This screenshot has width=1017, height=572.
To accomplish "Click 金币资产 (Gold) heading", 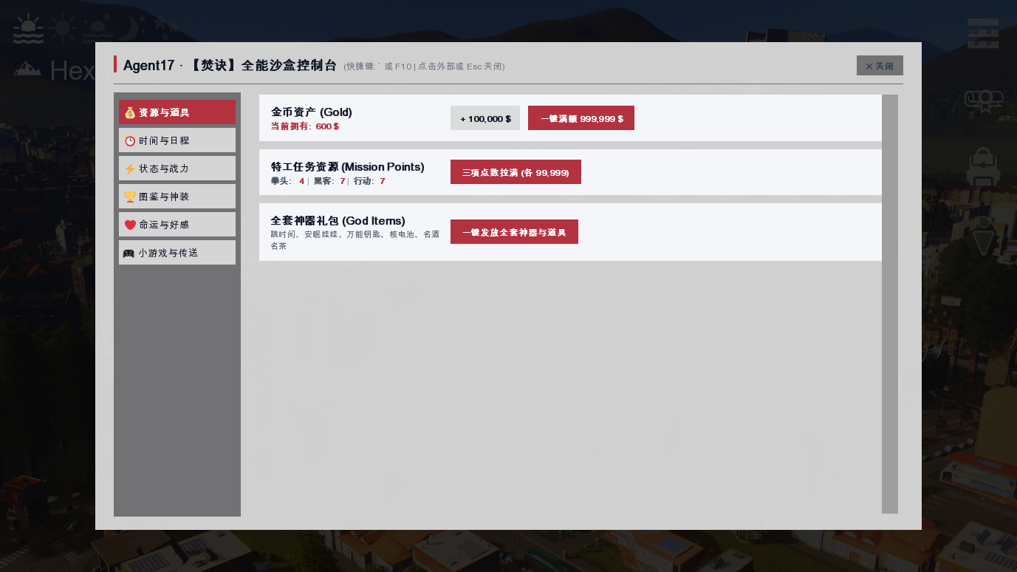I will coord(312,112).
